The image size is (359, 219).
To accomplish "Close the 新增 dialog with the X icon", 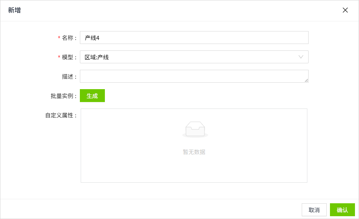I will click(345, 10).
